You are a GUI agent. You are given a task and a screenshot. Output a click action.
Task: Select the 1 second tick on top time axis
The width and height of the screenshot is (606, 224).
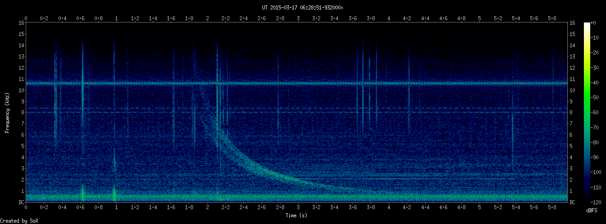(117, 18)
